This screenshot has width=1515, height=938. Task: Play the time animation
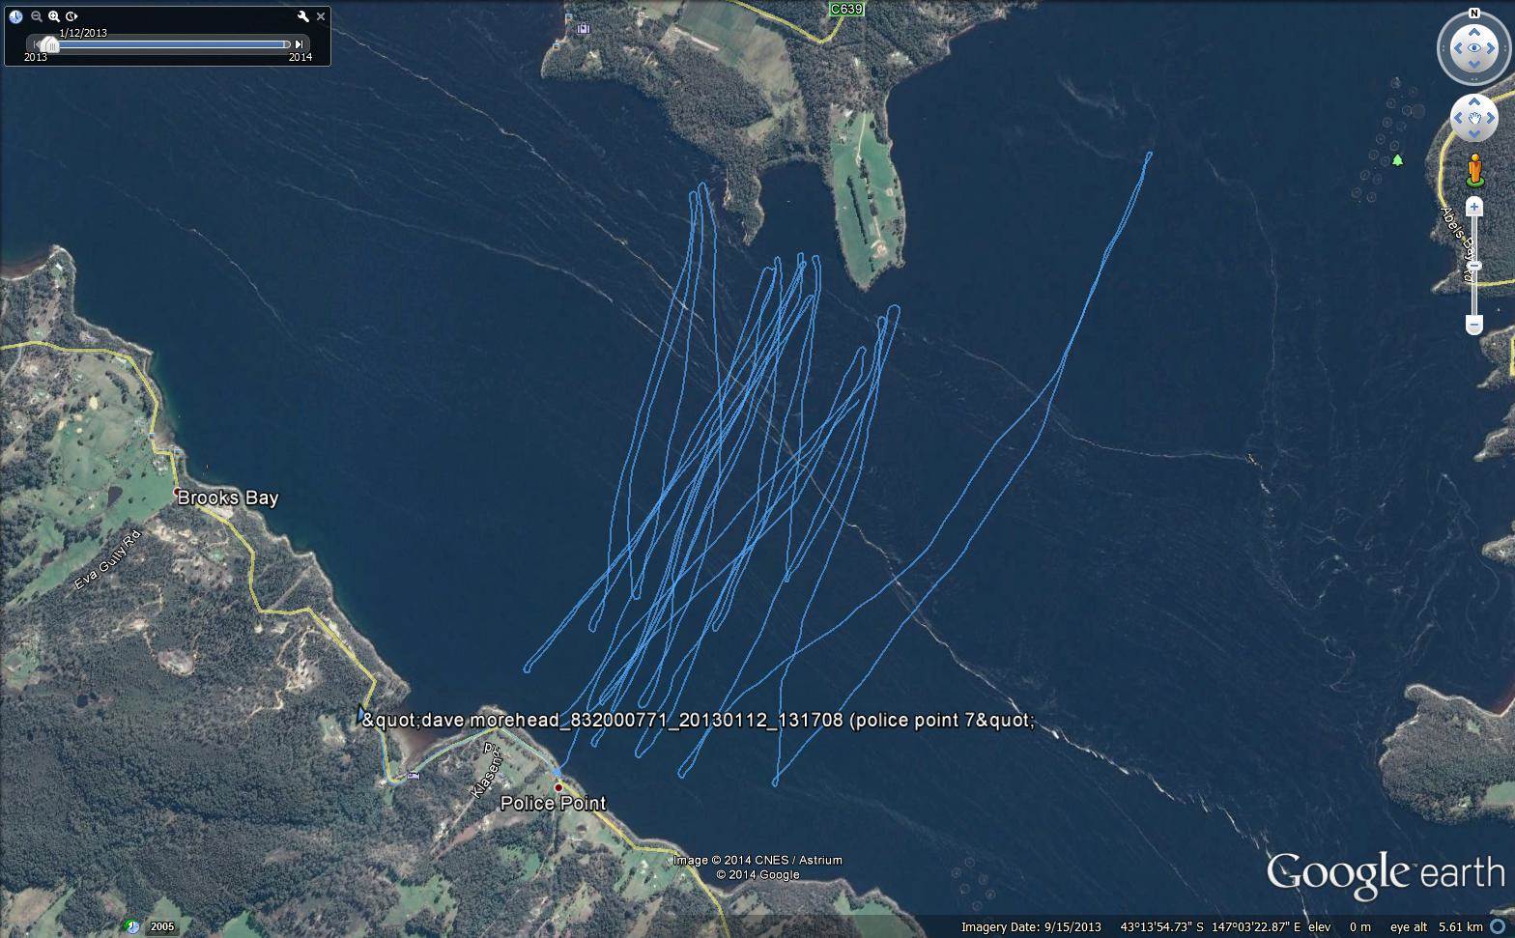click(71, 16)
